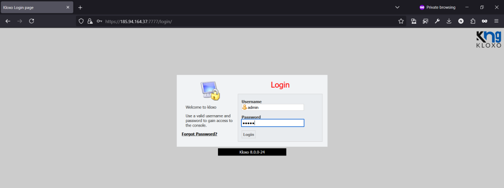Click the Username label
This screenshot has height=188, width=504.
point(252,101)
